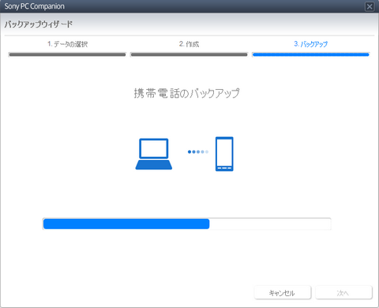Click the blue step 3 indicator bar
Viewport: 379px width, 308px height.
[311, 54]
